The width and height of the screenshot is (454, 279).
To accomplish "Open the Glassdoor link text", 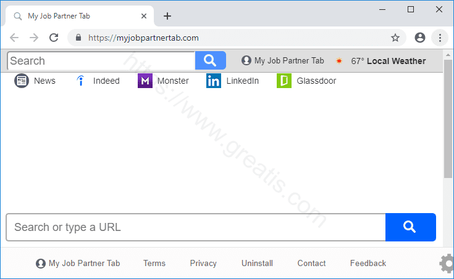I will [316, 81].
